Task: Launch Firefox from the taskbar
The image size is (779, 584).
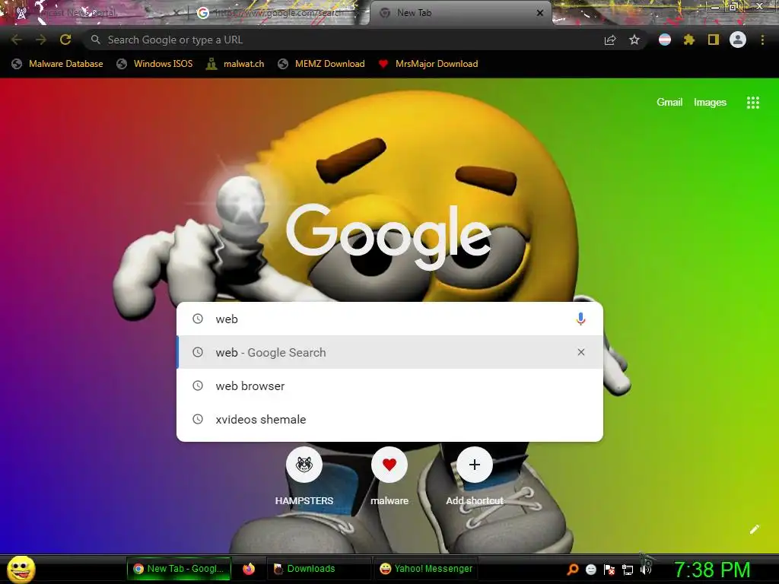Action: click(249, 569)
